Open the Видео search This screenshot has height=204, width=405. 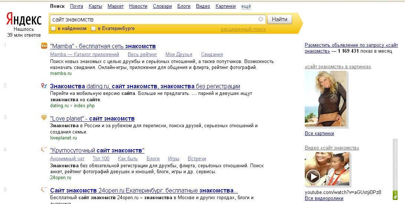click(x=203, y=6)
